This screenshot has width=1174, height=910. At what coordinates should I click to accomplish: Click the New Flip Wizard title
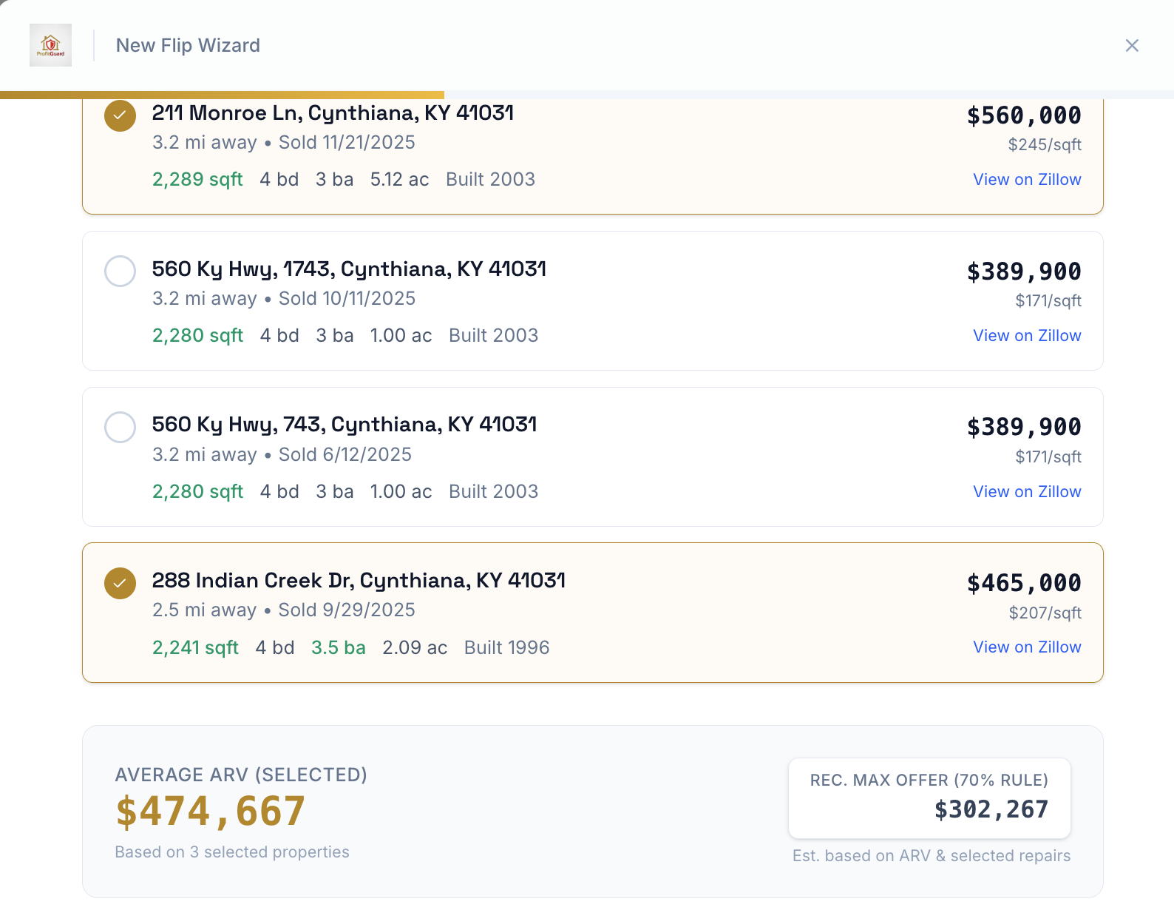(188, 46)
